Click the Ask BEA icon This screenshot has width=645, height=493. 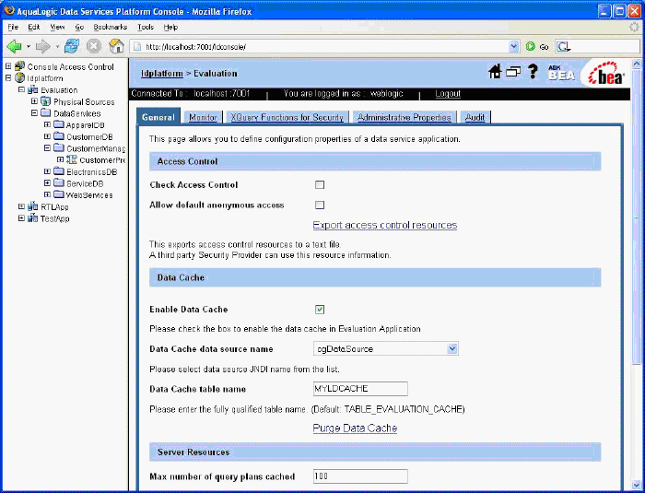561,73
